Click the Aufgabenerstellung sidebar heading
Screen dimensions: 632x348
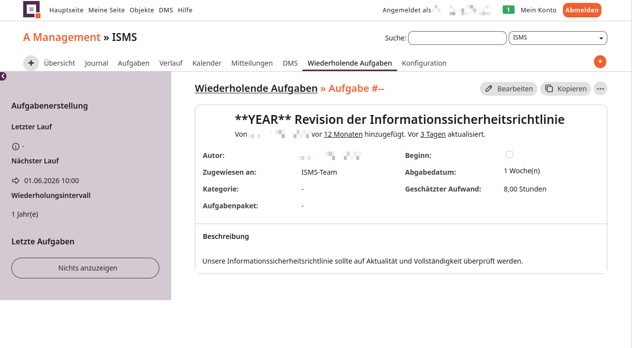click(49, 106)
